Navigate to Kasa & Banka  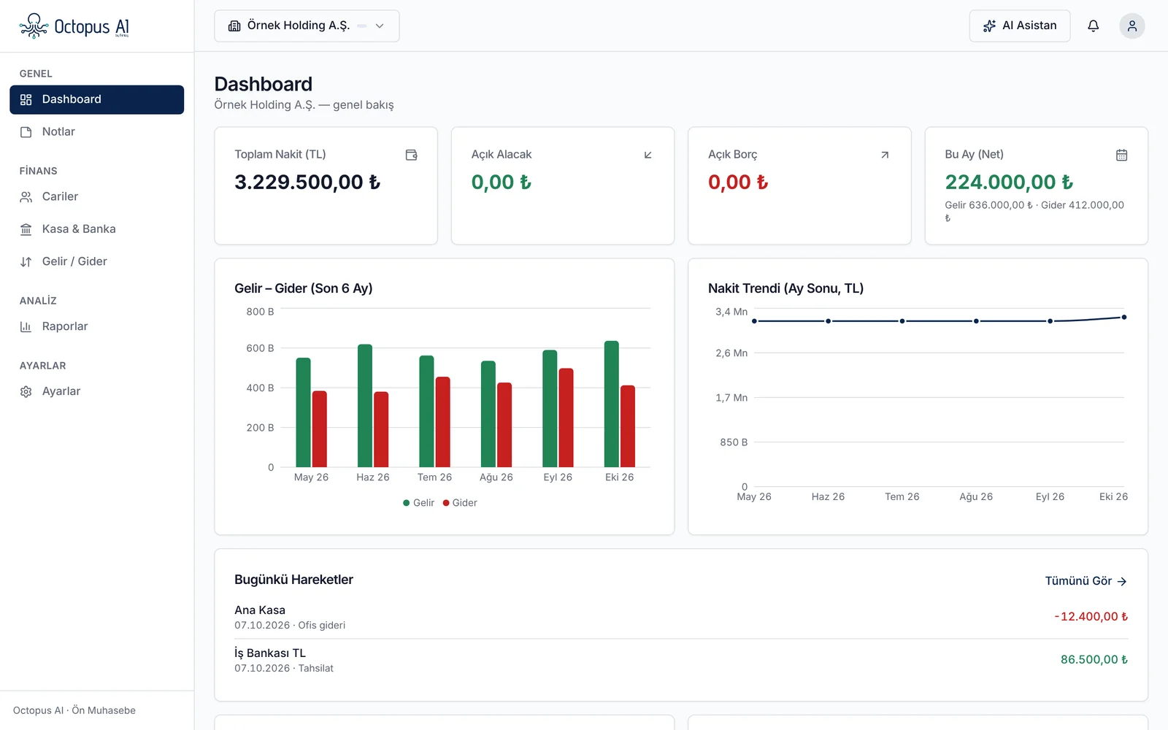coord(96,229)
